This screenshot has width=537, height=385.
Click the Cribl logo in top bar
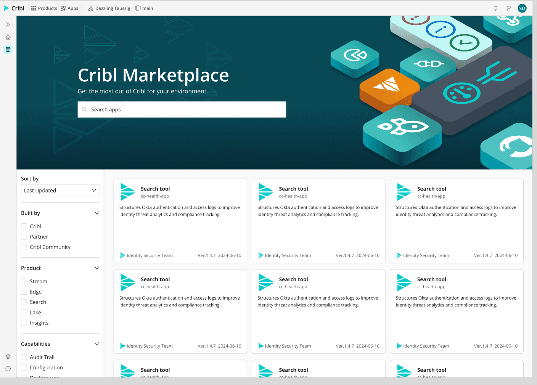coord(14,8)
